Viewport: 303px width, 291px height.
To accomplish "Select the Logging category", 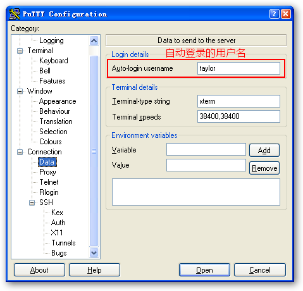I will click(51, 40).
